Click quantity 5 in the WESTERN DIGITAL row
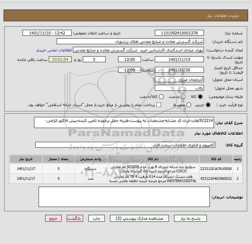 click(59, 178)
